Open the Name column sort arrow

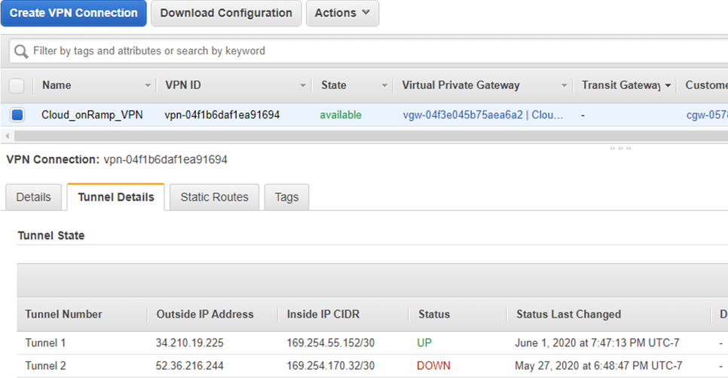pyautogui.click(x=148, y=85)
